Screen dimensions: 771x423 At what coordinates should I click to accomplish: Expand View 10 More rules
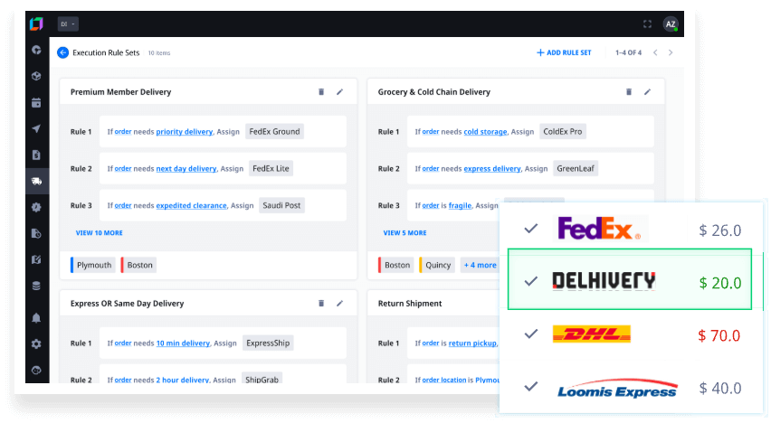click(100, 233)
